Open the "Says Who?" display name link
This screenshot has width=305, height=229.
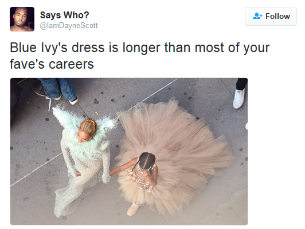click(x=64, y=15)
